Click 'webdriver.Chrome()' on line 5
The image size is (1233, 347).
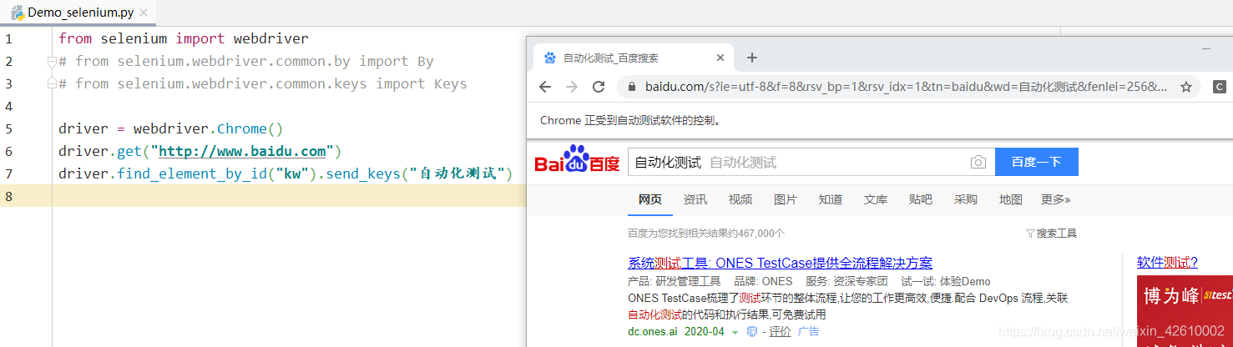tap(209, 128)
